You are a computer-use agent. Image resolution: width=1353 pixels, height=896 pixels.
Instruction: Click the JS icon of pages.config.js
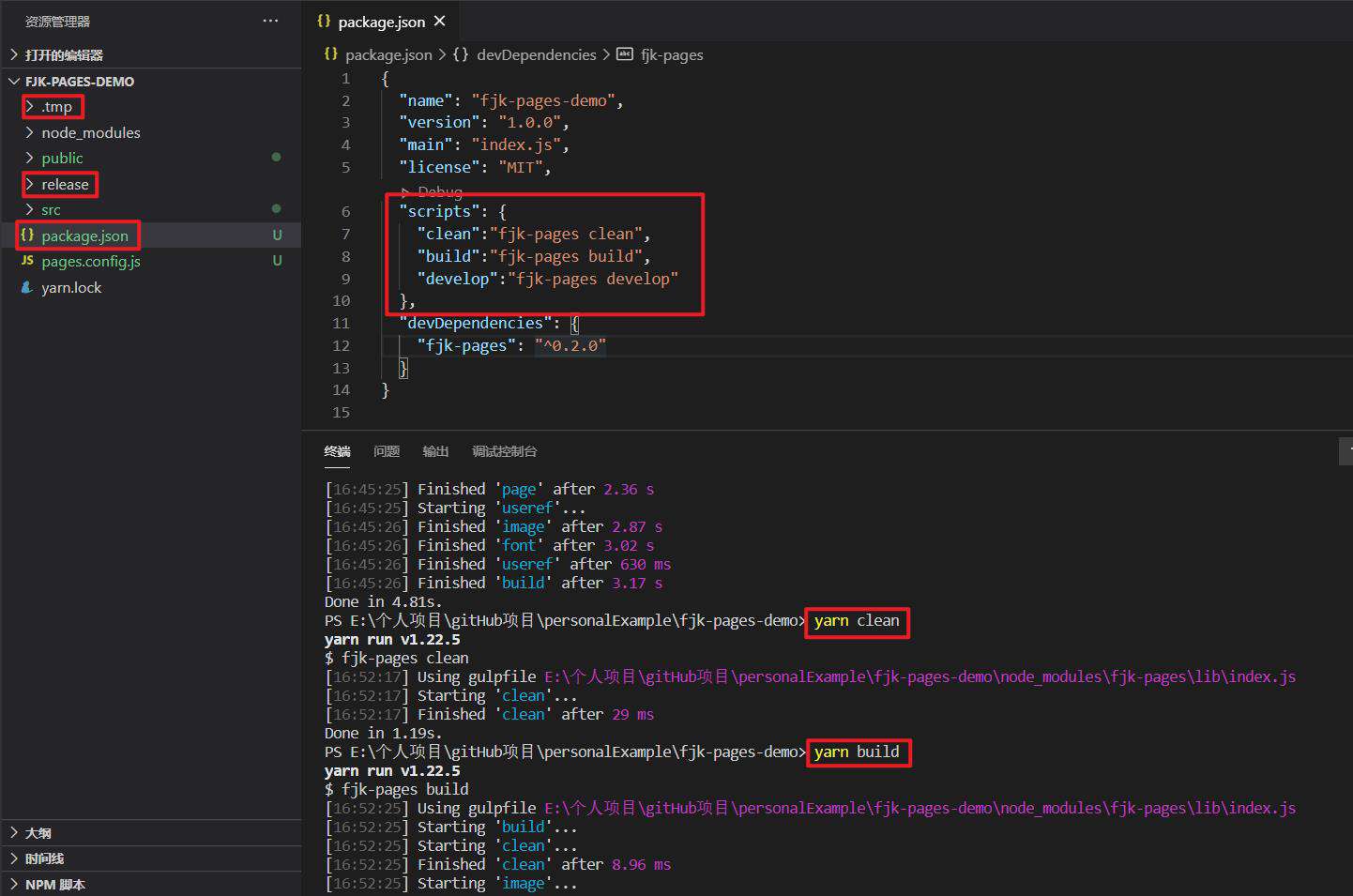coord(27,261)
